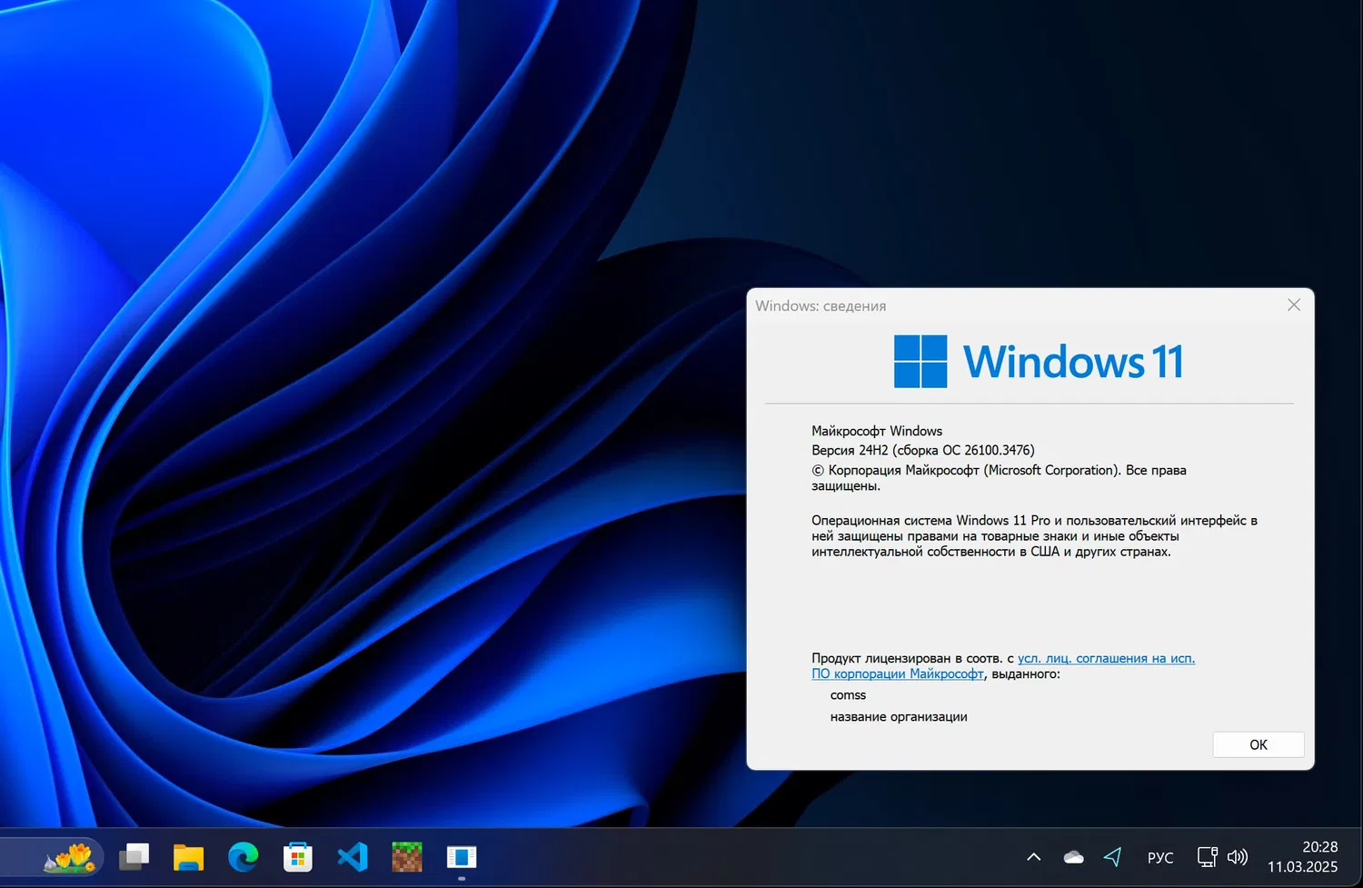The height and width of the screenshot is (888, 1363).
Task: Click the 'Операционная система Windows 11 Pro' paragraph
Action: (x=1034, y=536)
